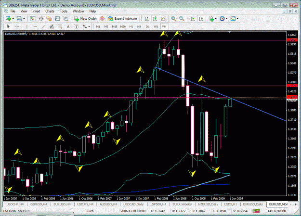The height and width of the screenshot is (216, 301).
Task: Open the Tools menu
Action: pos(64,11)
